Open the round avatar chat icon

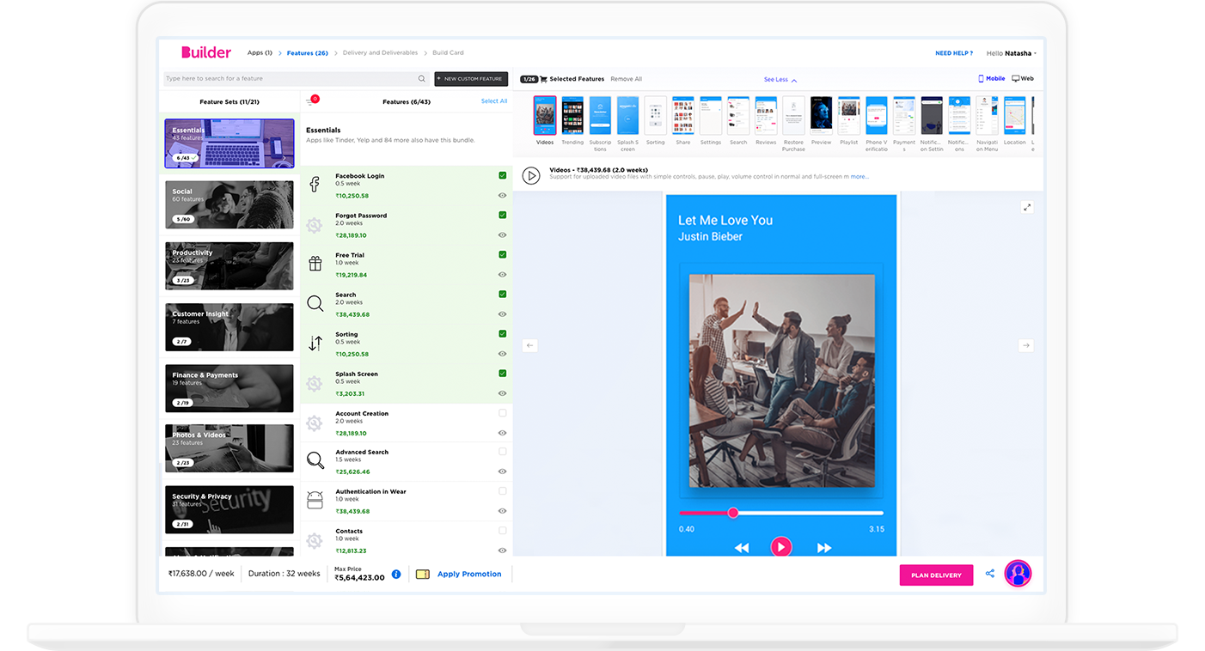pos(1018,573)
